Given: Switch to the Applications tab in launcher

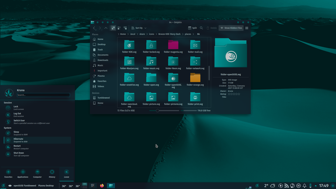Looking at the screenshot, I should click(x=23, y=174).
